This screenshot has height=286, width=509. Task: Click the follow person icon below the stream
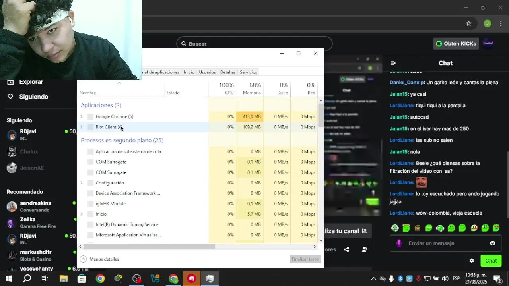tap(364, 249)
